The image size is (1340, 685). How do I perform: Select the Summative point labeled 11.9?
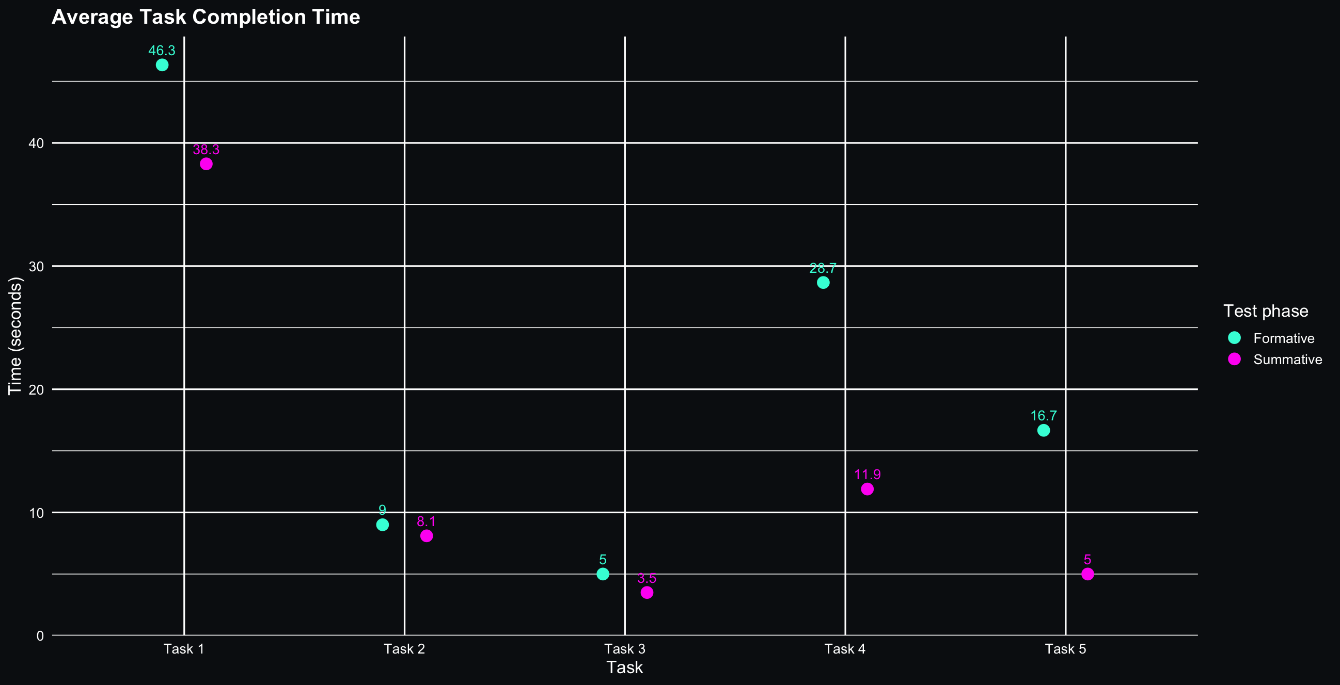point(867,489)
